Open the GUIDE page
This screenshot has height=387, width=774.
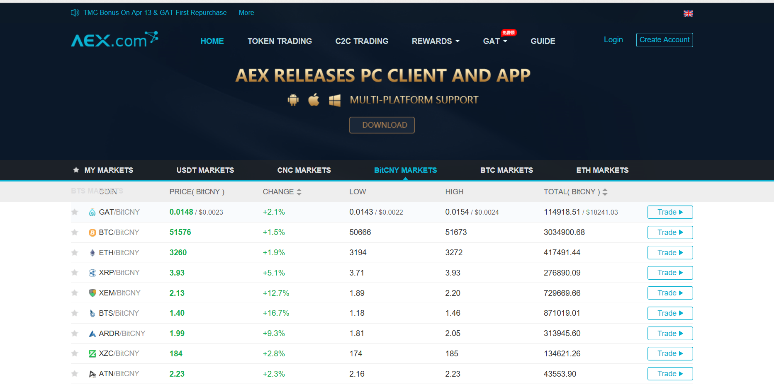(x=543, y=41)
